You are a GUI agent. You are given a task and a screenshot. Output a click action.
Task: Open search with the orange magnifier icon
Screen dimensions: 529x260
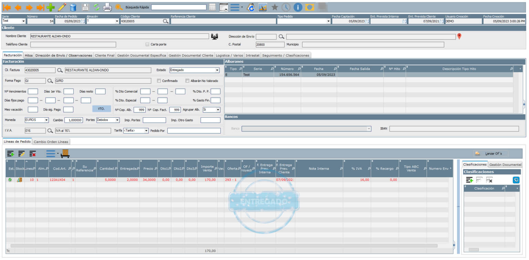point(119,7)
